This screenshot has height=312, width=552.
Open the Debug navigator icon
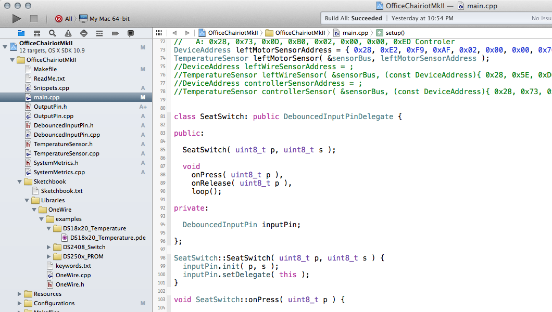coord(99,33)
